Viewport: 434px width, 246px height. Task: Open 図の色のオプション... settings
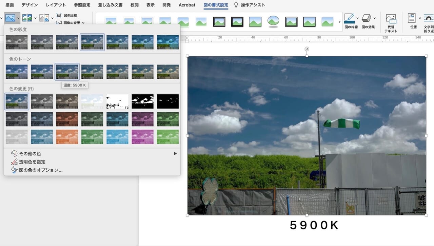click(x=41, y=170)
